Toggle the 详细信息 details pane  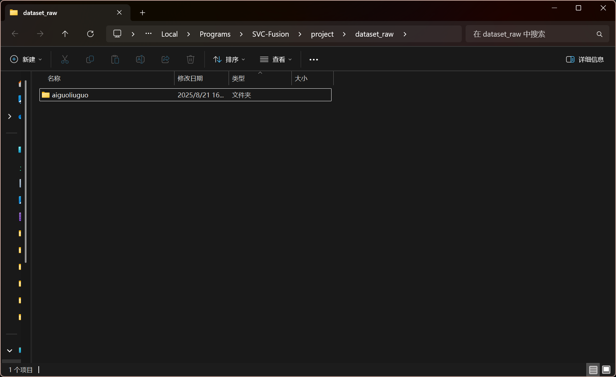click(585, 59)
